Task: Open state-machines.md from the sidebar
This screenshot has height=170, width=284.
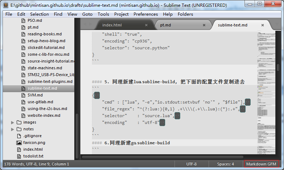Action: (45, 68)
